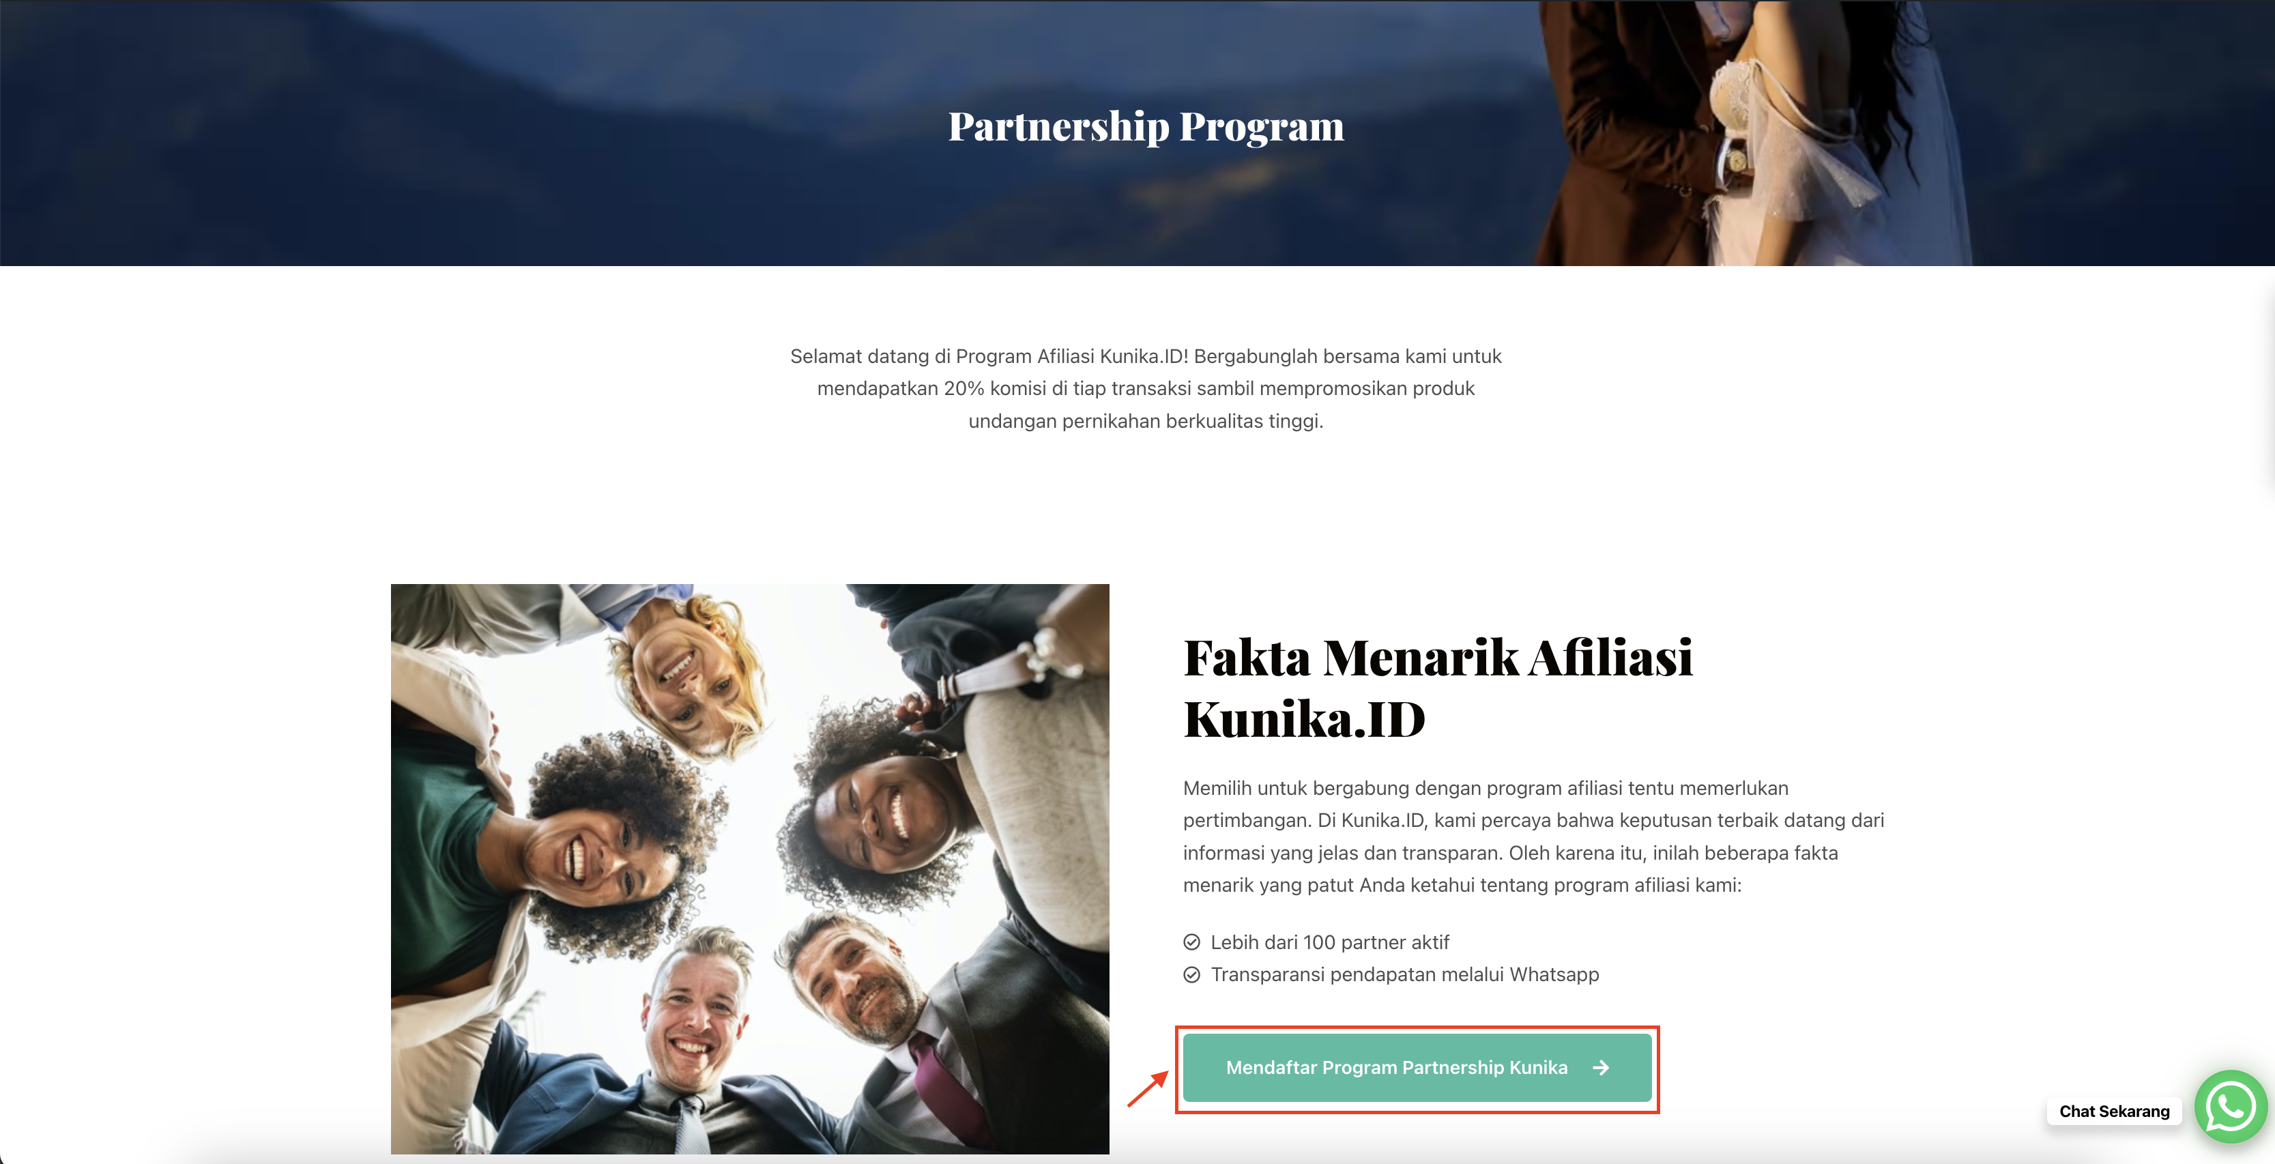Open the green WhatsApp chat icon
The image size is (2275, 1164).
tap(2230, 1107)
